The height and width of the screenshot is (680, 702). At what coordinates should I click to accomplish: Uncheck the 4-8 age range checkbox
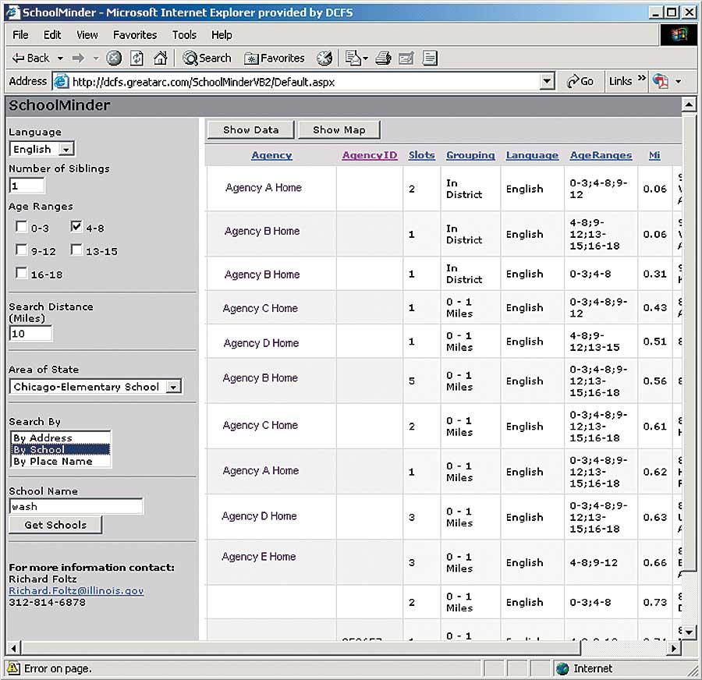click(76, 226)
